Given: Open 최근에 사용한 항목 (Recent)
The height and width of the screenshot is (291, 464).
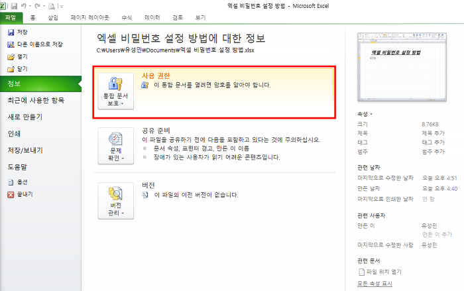Looking at the screenshot, I should tap(36, 100).
